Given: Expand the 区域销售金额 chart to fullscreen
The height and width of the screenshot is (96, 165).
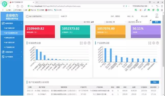Looking at the screenshot, I should tap(81, 43).
